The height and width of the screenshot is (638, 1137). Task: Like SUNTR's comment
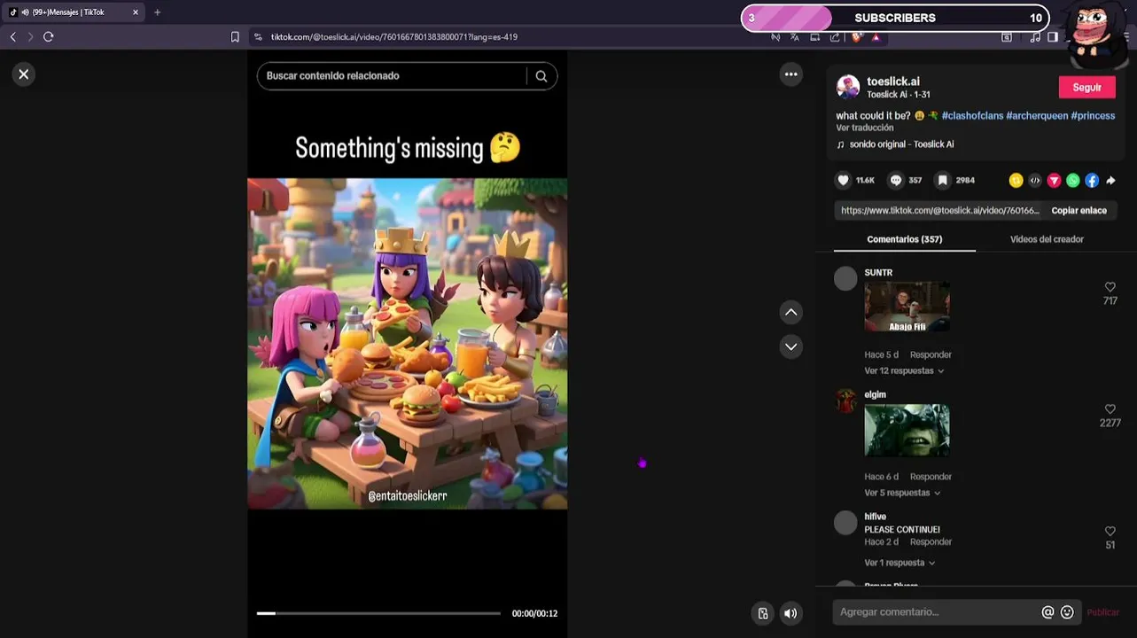[x=1110, y=287]
